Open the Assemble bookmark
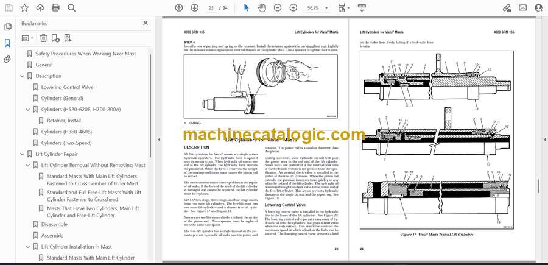Viewport: 548px width, 265px height. (52, 235)
